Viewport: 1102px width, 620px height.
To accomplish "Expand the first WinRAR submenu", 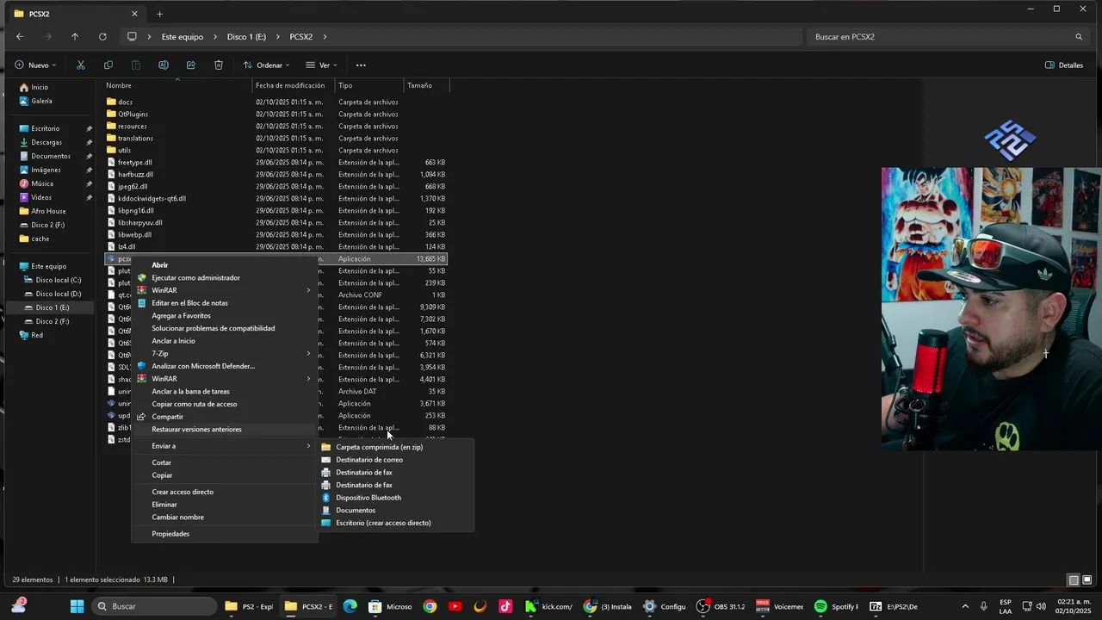I will pos(308,290).
